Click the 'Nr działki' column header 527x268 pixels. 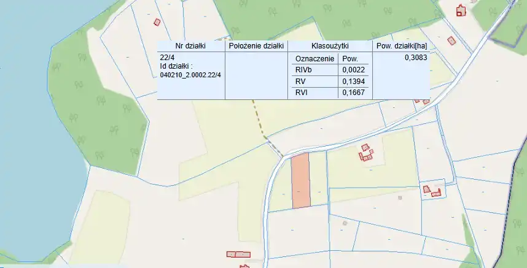[x=190, y=45]
